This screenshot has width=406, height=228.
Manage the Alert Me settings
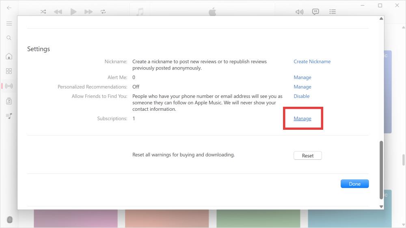click(x=302, y=77)
